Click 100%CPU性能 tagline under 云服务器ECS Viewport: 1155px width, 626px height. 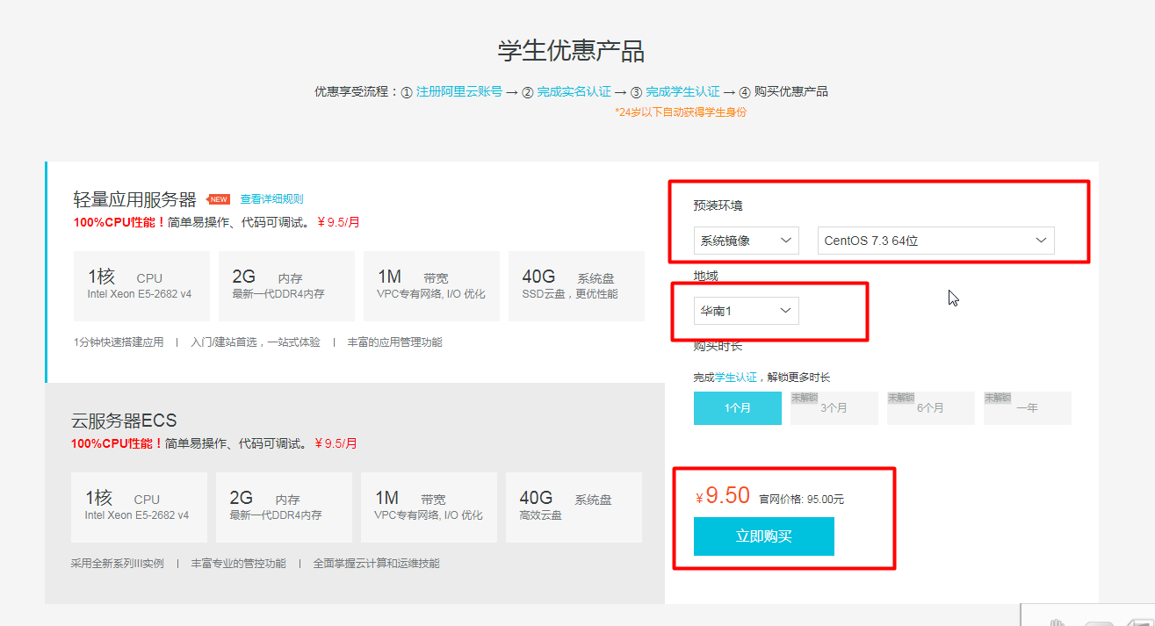[117, 444]
